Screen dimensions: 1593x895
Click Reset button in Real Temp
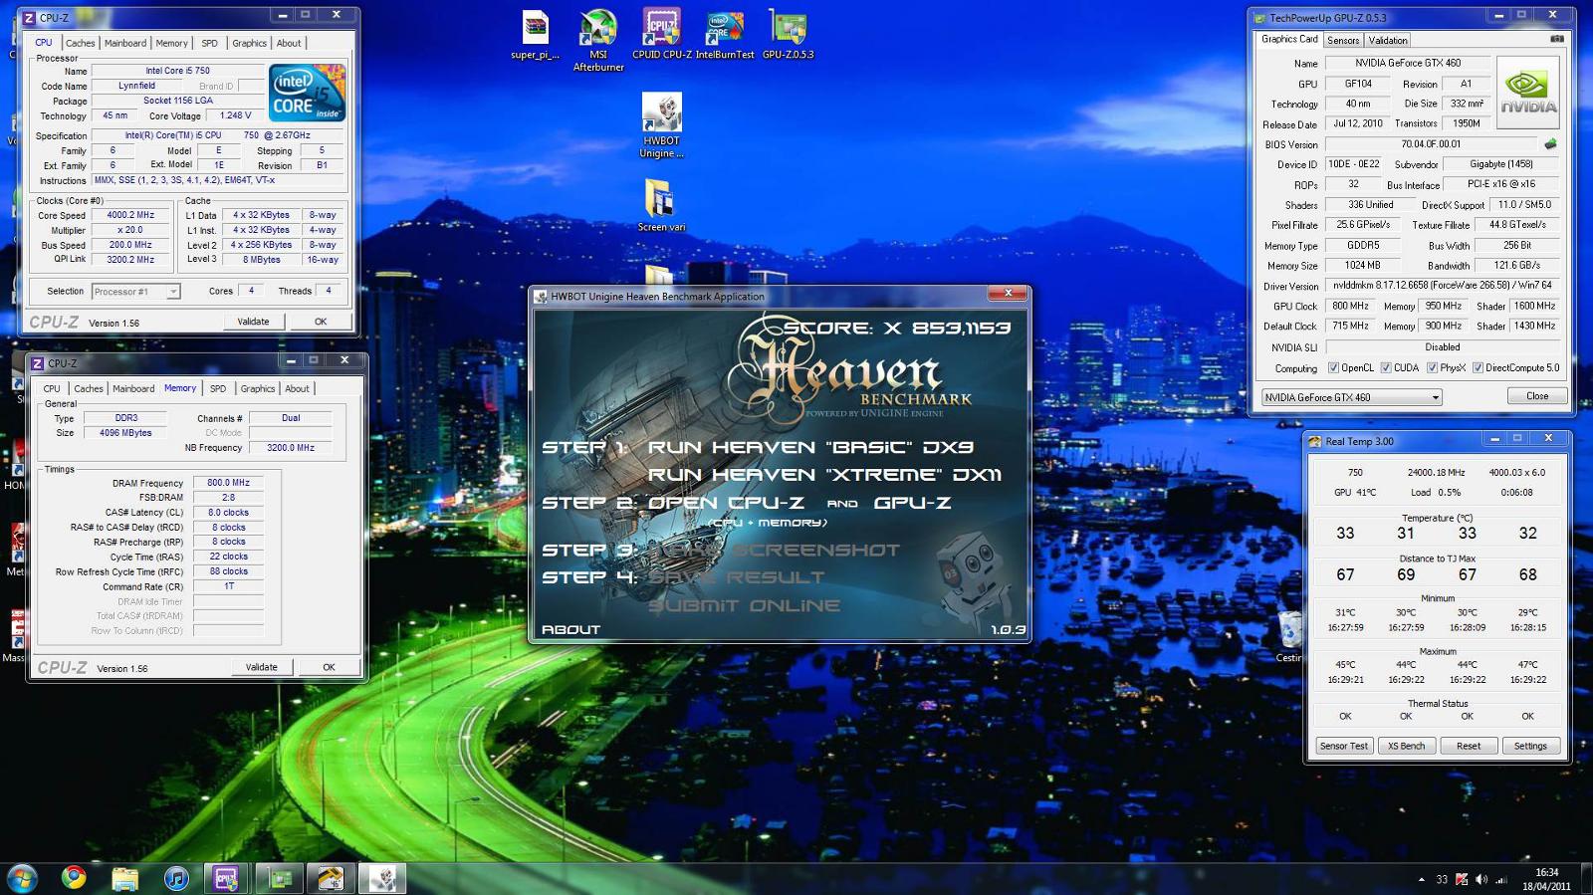(x=1469, y=746)
